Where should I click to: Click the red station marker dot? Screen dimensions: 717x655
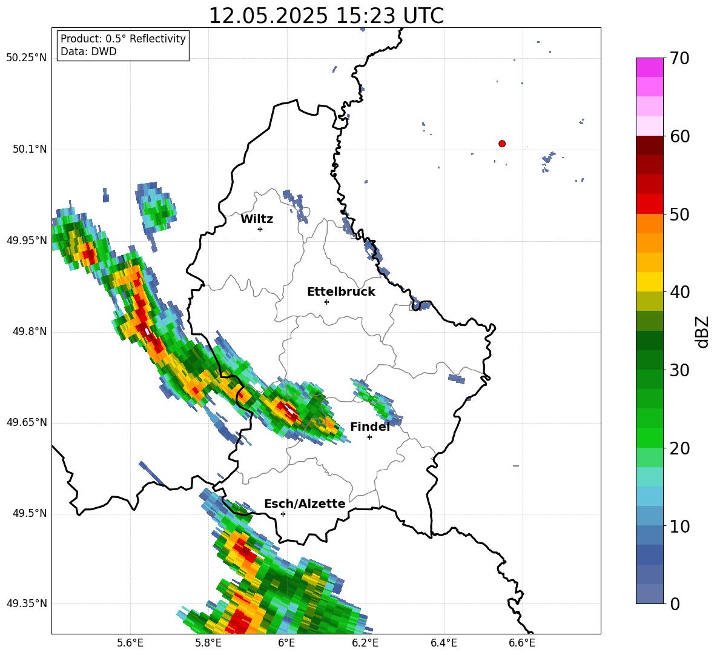(x=501, y=144)
